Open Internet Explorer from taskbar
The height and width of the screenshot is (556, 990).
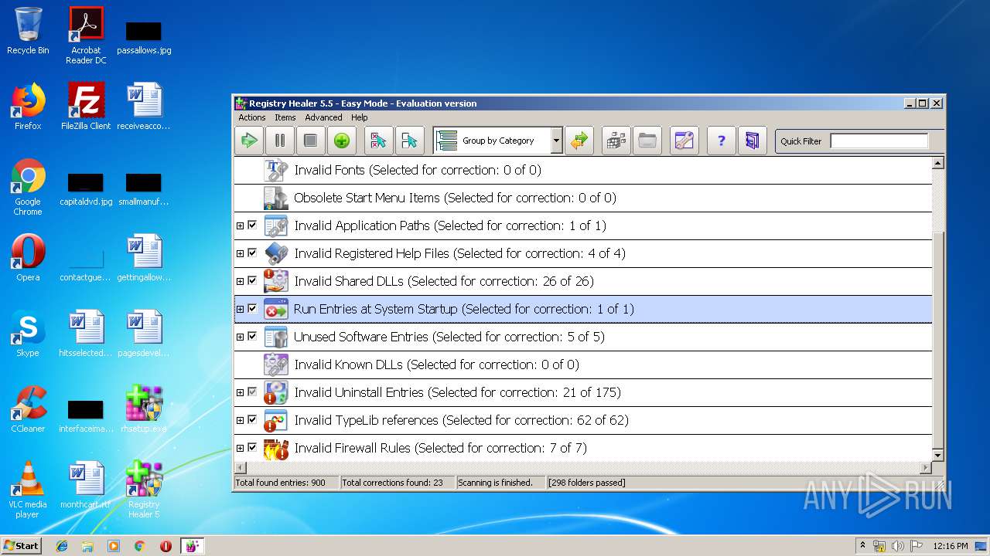click(62, 546)
